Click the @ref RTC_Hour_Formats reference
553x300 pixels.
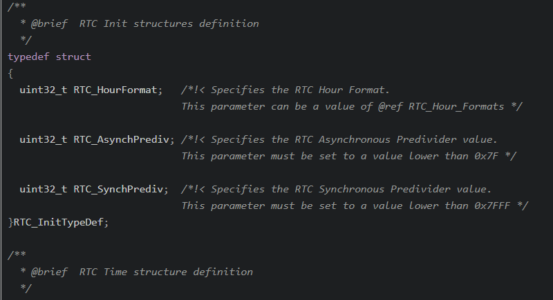[441, 107]
